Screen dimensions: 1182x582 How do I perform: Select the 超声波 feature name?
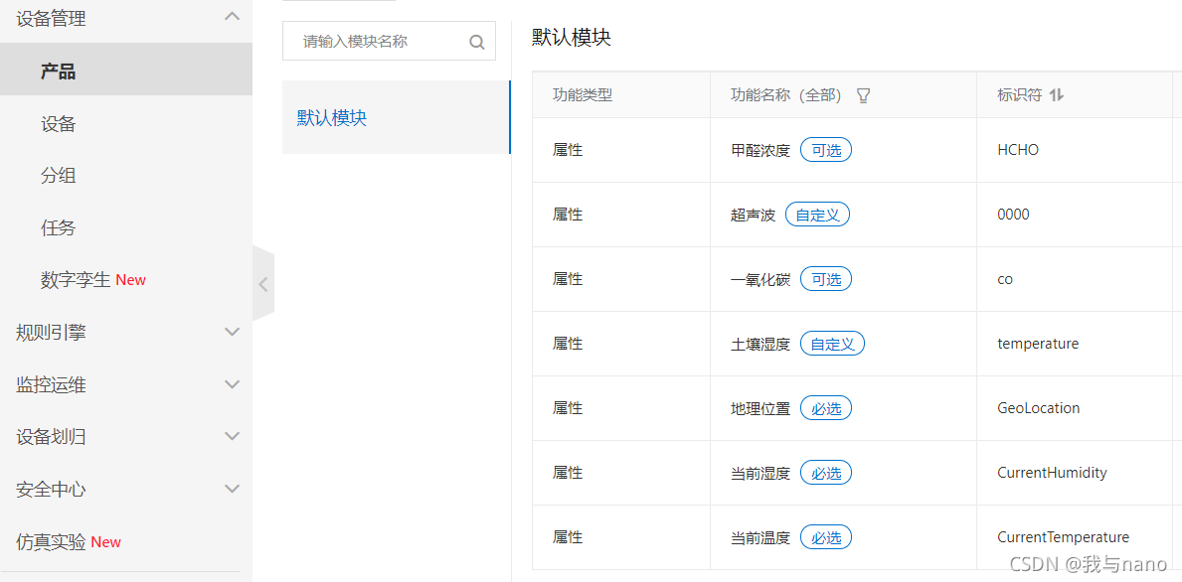[754, 216]
